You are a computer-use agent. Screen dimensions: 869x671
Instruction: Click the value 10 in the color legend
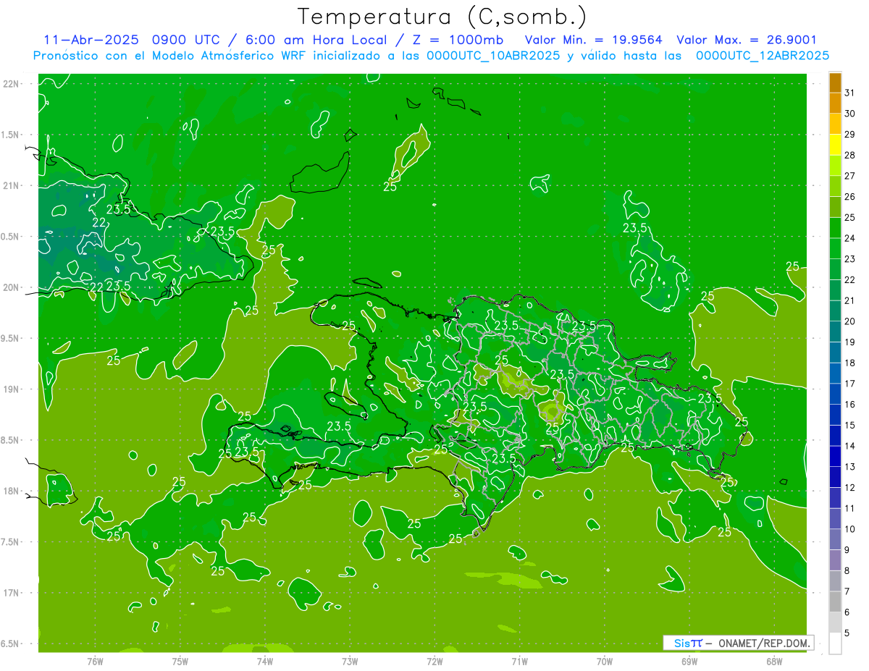850,529
